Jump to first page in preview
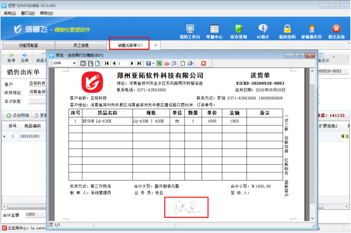Screen dimensions: 351x233 coord(107,63)
